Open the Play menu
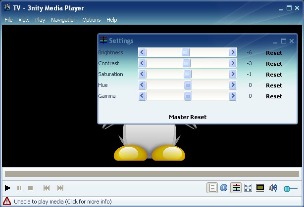Image resolution: width=304 pixels, height=207 pixels. pos(40,20)
